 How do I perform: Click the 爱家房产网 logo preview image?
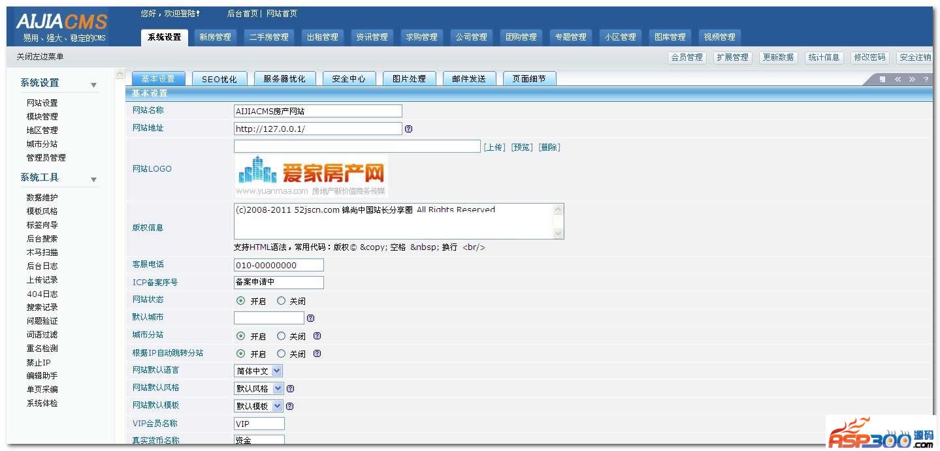311,176
